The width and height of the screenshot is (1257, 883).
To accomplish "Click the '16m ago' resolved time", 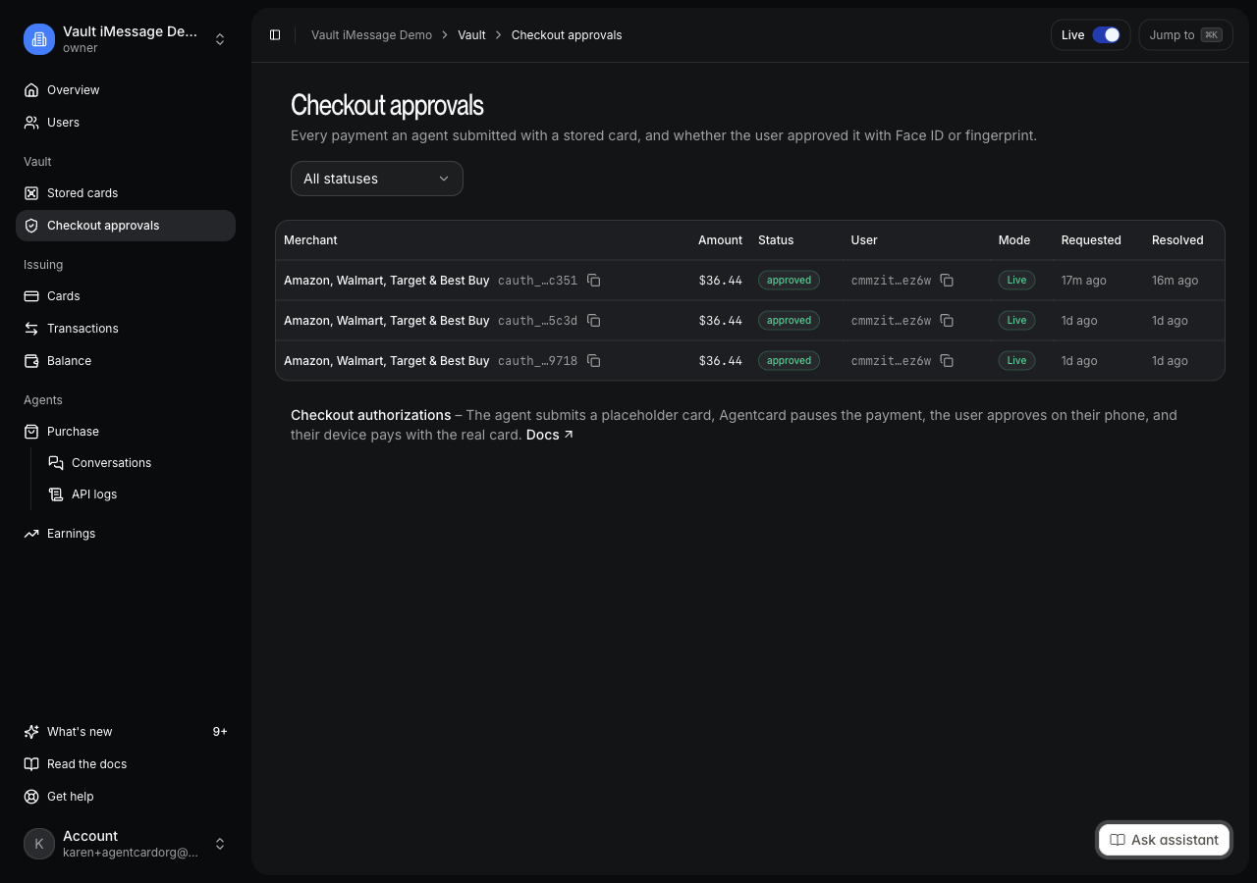I will 1175,281.
